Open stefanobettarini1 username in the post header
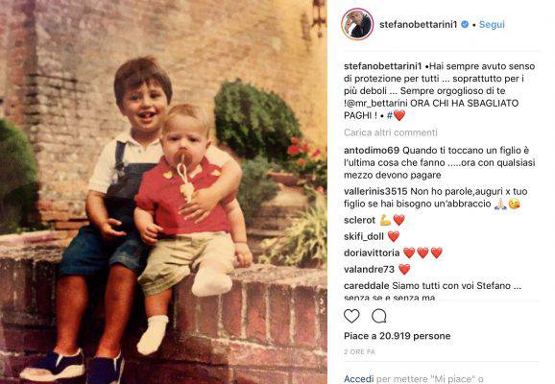 pyautogui.click(x=419, y=24)
